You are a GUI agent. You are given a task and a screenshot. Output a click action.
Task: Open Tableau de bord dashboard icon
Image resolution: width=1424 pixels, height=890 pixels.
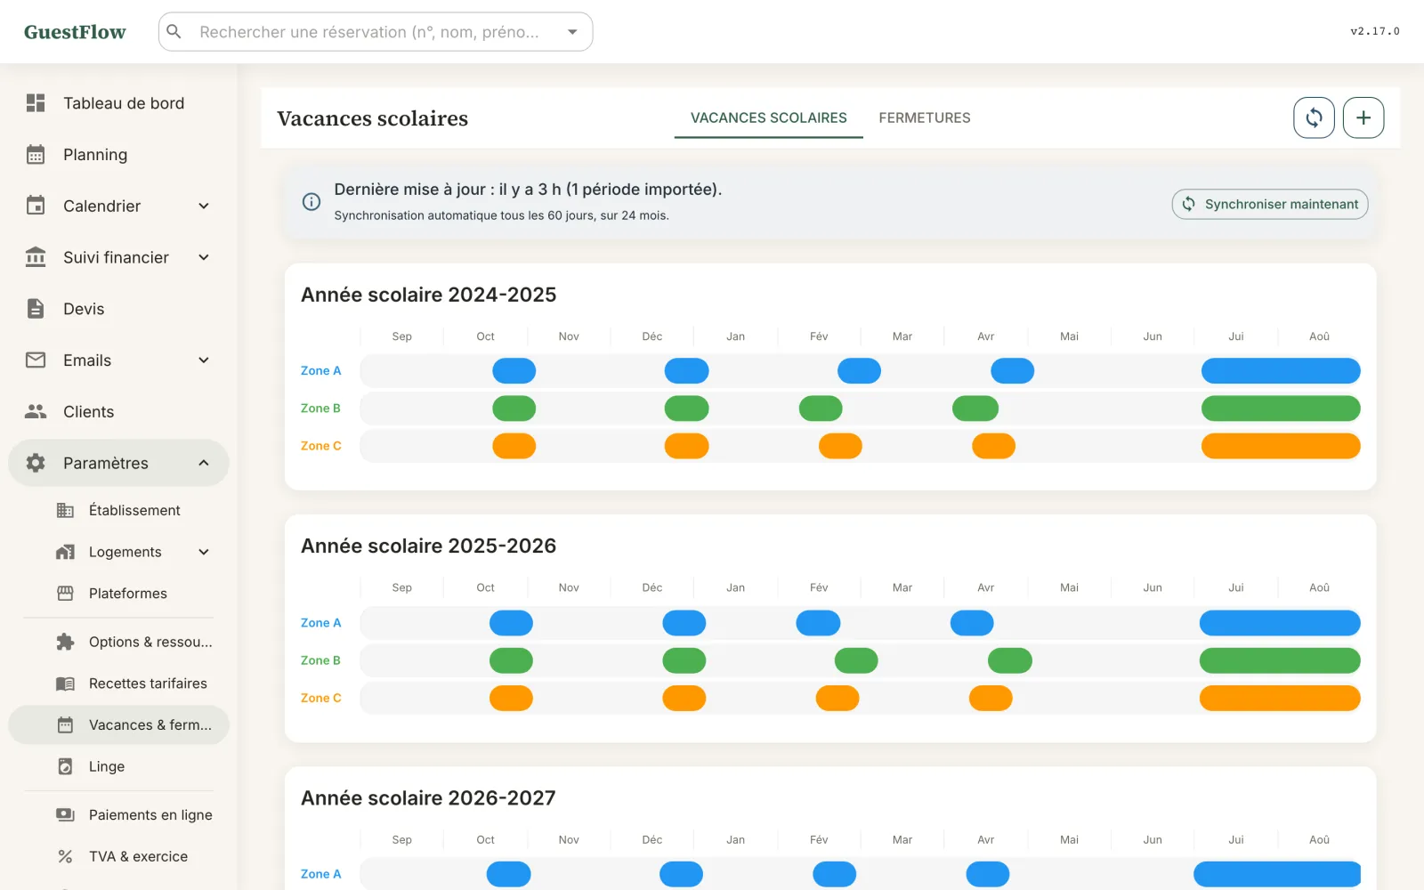pyautogui.click(x=36, y=103)
